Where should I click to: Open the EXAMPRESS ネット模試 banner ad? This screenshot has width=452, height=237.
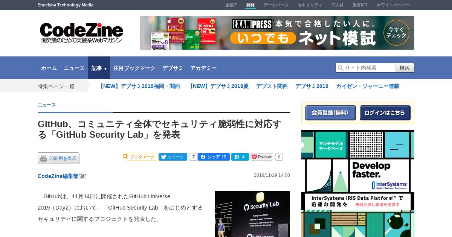click(277, 33)
